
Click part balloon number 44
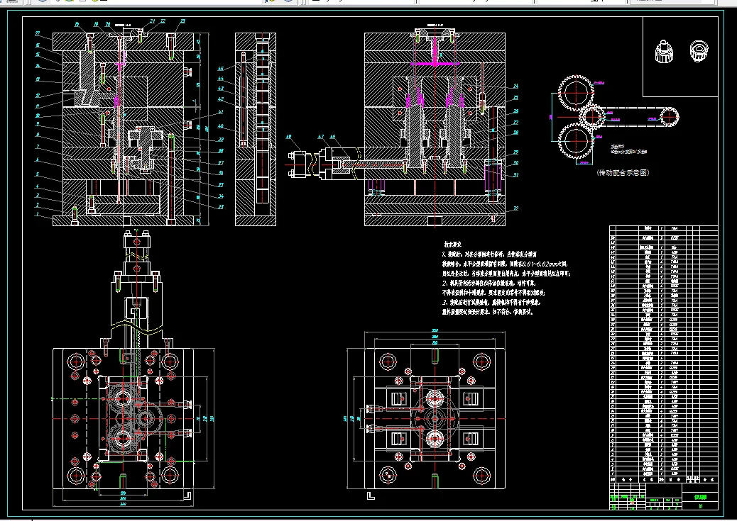point(220,79)
